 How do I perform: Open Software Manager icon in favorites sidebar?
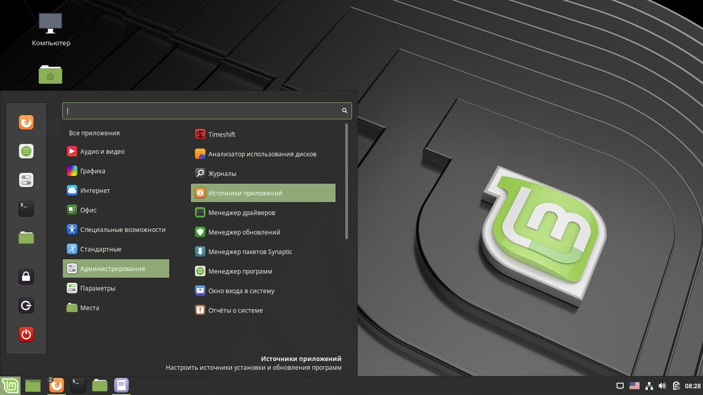(x=26, y=151)
